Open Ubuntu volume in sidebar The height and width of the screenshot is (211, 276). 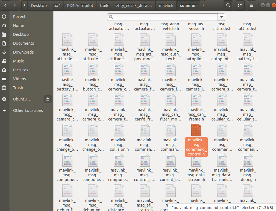tap(22, 99)
